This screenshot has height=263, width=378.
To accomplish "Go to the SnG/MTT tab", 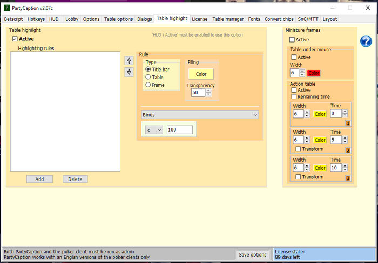I will point(308,19).
